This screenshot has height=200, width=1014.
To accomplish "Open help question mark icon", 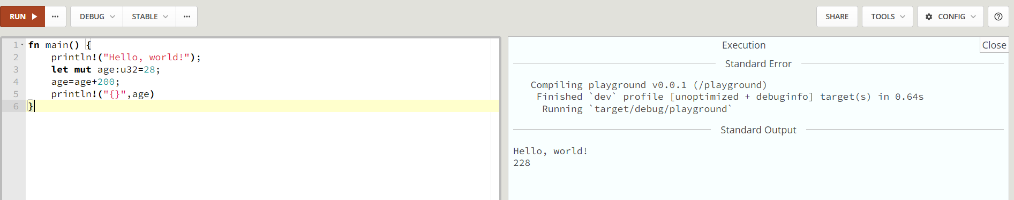I will (x=998, y=17).
